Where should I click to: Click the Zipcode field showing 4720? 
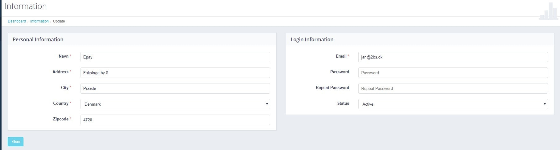(x=175, y=120)
